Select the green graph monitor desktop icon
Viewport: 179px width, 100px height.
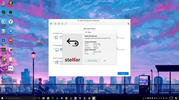(4, 51)
